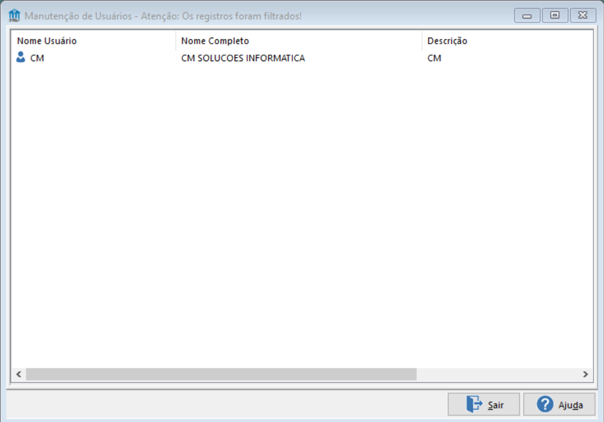Click the CM value in Descrição column

(x=434, y=58)
